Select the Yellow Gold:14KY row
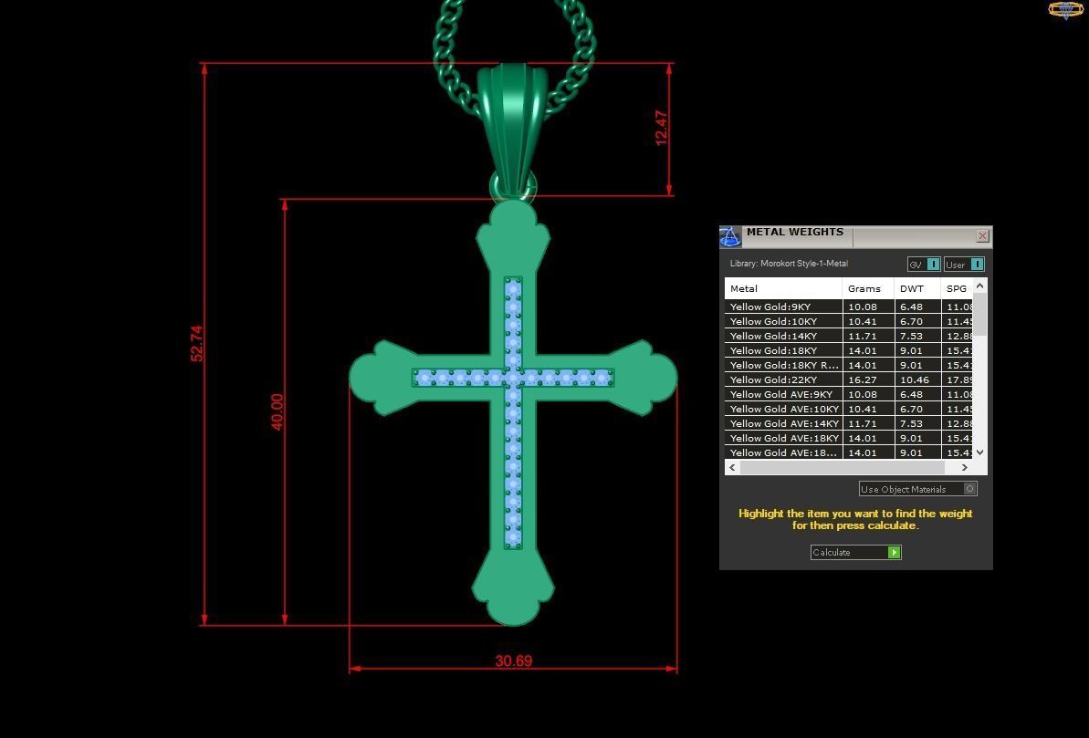This screenshot has width=1089, height=738. point(849,336)
